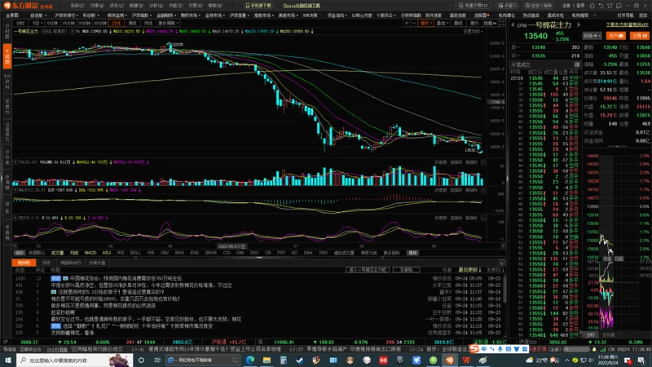Expand the 板块监测 dropdown
This screenshot has height=367, width=652.
click(117, 15)
